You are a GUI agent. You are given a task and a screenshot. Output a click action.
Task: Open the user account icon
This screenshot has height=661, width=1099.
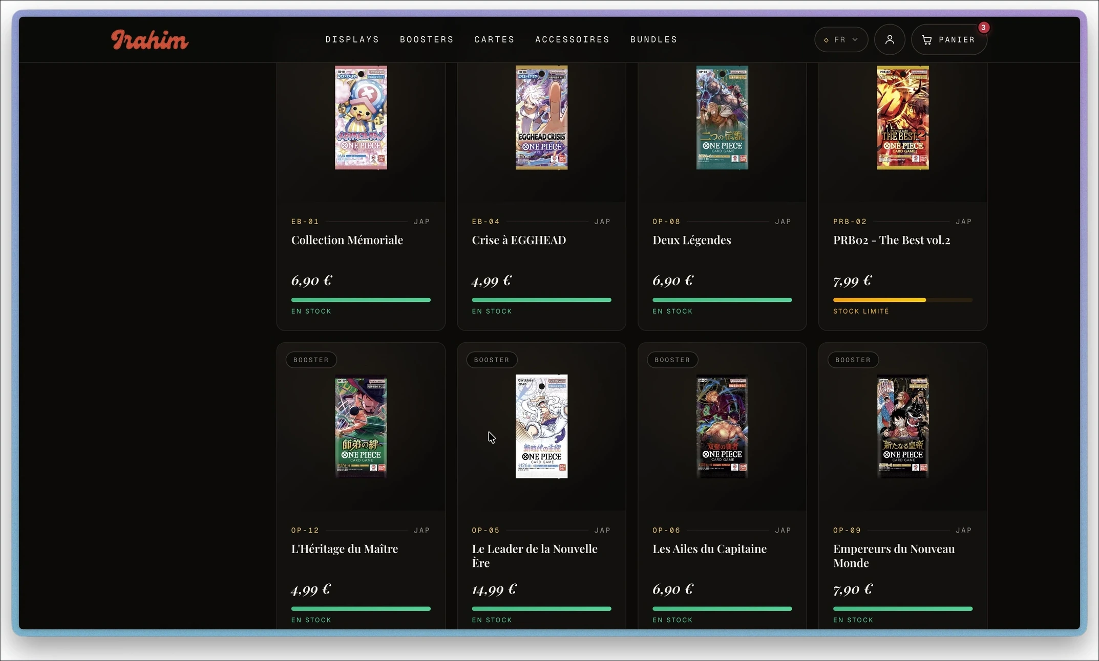click(x=890, y=39)
